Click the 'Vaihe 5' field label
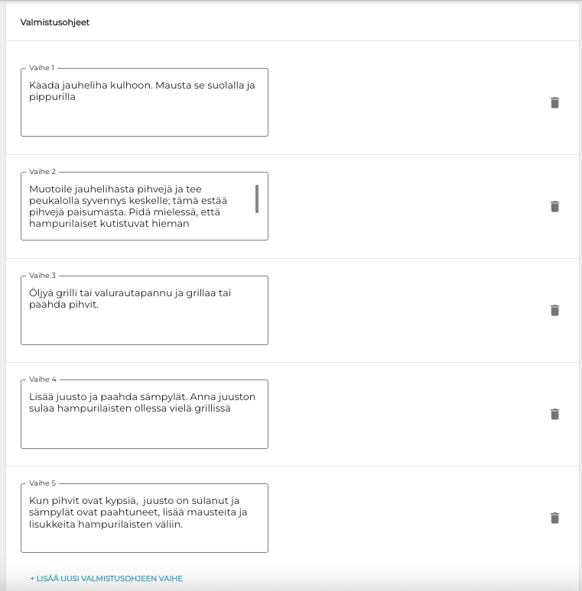Viewport: 582px width, 591px height. point(42,483)
